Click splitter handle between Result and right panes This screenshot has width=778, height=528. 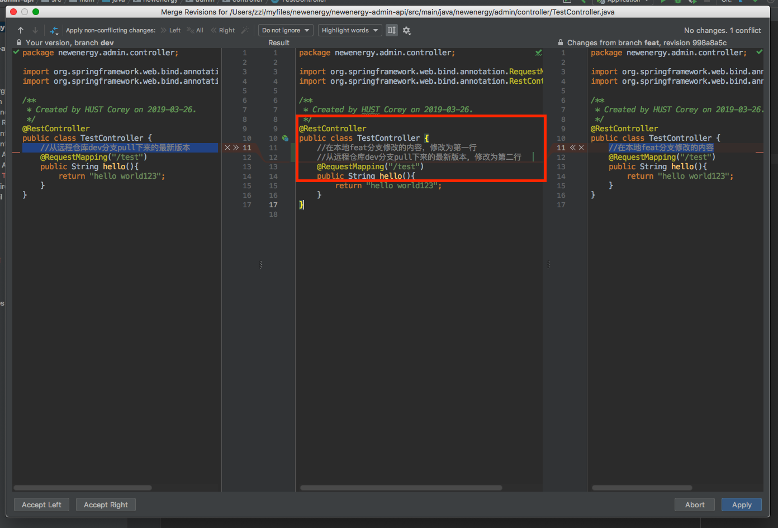tap(548, 265)
